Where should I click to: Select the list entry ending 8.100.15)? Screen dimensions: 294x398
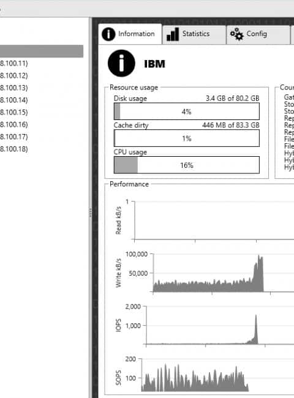pyautogui.click(x=14, y=112)
